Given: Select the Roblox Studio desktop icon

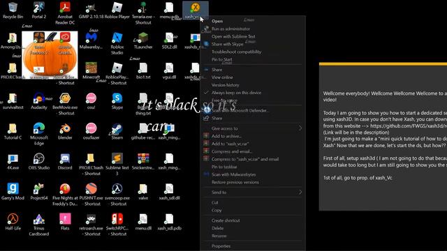Looking at the screenshot, I should tap(117, 43).
